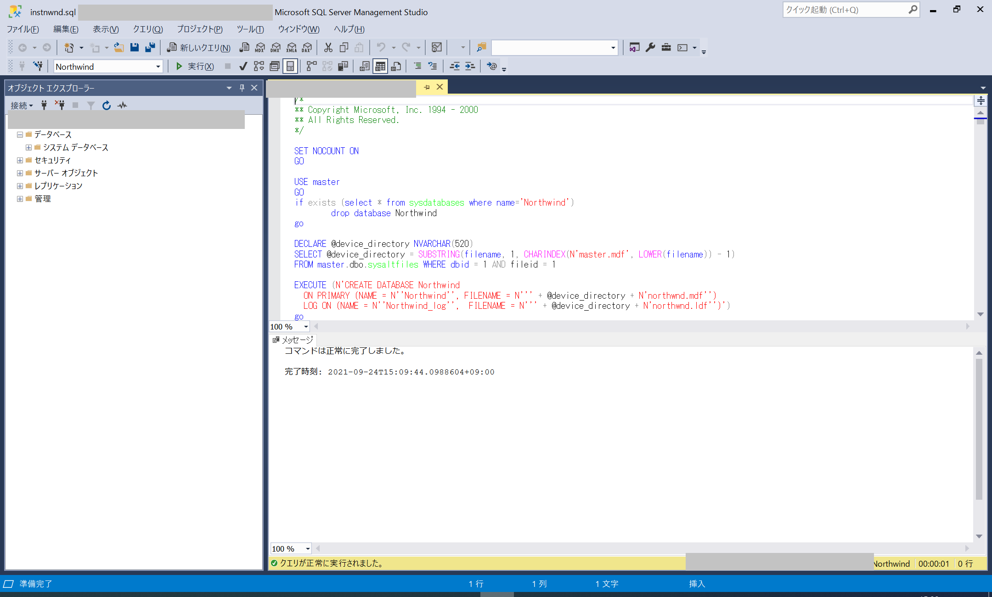Create an MDX query
Screen dimensions: 992x597
tap(260, 47)
